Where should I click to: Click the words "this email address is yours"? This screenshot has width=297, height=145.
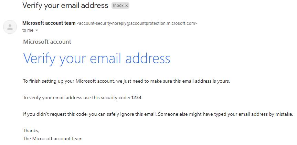(202, 81)
